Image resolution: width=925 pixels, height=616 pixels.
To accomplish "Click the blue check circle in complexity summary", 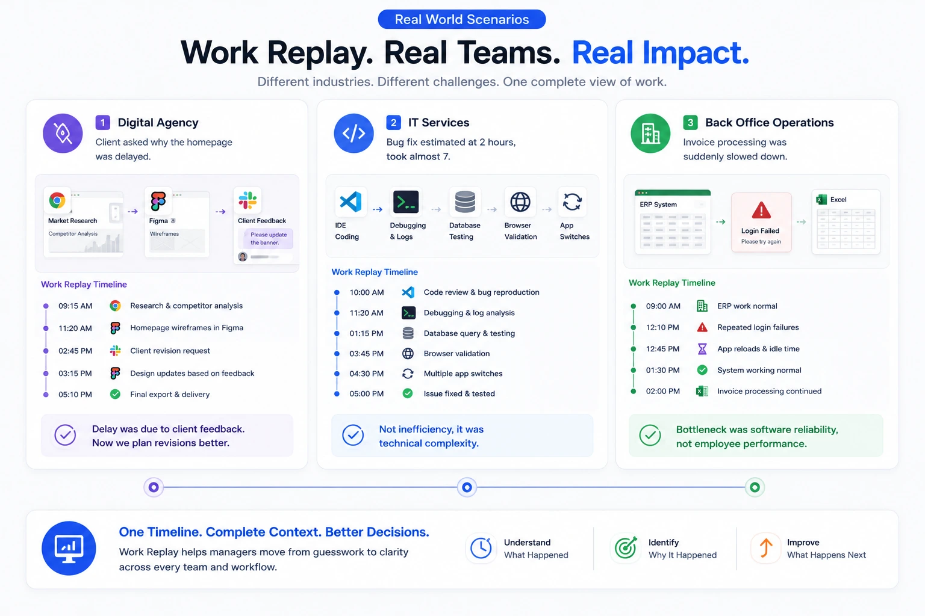I will 353,435.
